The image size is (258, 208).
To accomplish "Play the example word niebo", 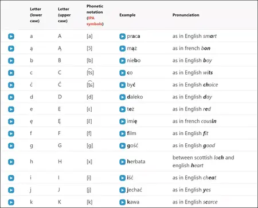I will [122, 61].
